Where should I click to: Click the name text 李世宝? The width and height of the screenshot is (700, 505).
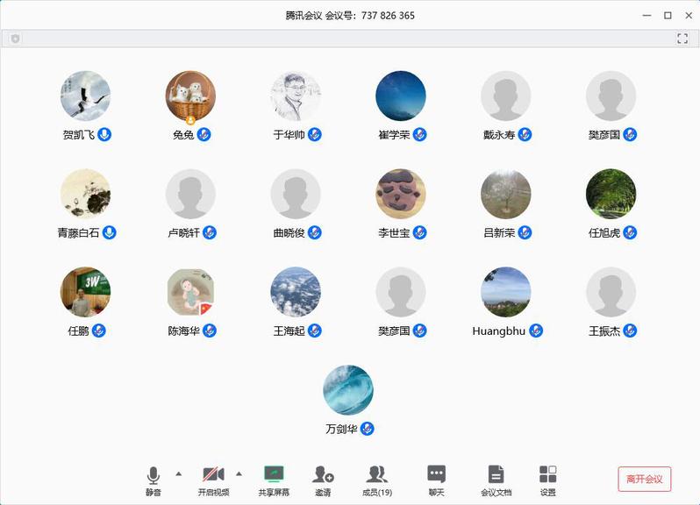(394, 233)
